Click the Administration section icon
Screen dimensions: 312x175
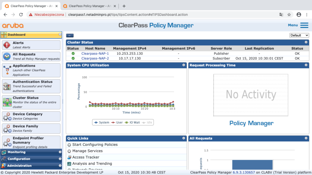4,166
